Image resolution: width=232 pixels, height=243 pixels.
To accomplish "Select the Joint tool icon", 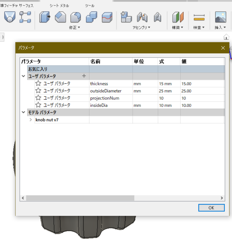I will [142, 17].
